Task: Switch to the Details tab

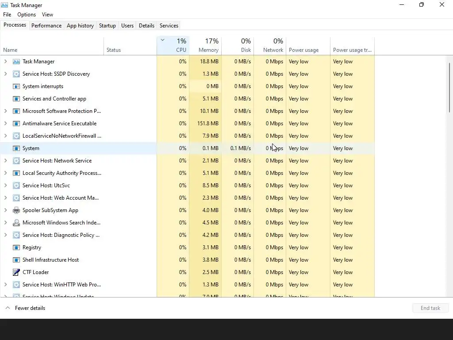Action: [x=146, y=25]
